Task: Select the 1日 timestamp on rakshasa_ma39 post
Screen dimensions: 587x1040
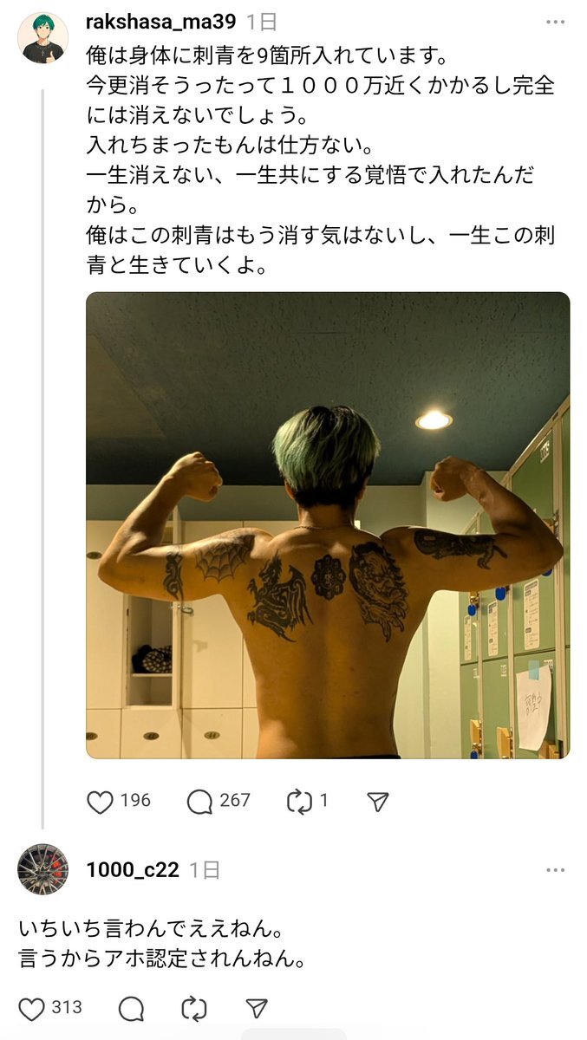Action: tap(264, 22)
